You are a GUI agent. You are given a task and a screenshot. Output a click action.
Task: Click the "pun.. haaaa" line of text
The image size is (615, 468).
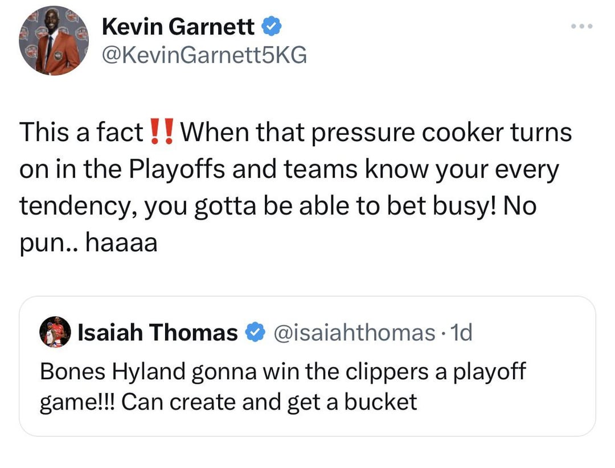click(x=88, y=243)
